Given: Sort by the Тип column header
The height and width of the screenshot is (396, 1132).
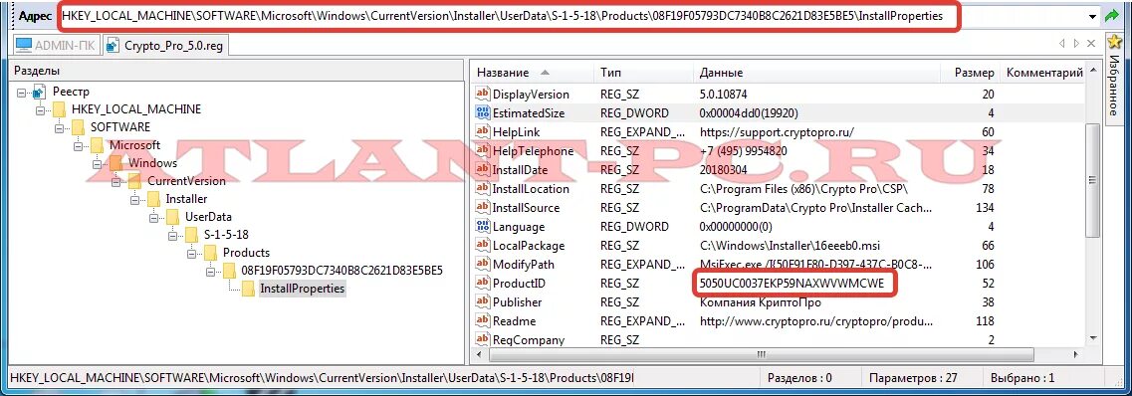Looking at the screenshot, I should (644, 73).
